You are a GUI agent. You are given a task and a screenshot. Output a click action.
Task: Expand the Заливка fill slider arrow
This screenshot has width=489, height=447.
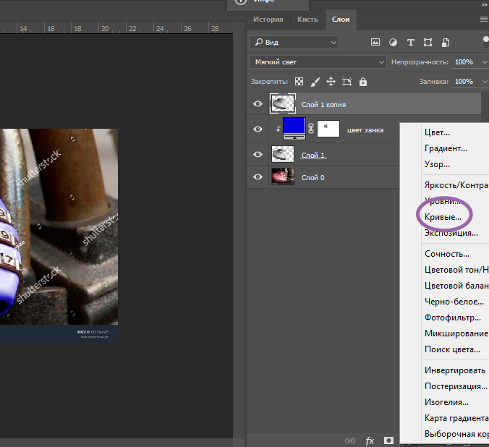pos(485,82)
